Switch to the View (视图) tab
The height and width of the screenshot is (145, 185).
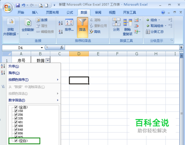(x=112, y=13)
